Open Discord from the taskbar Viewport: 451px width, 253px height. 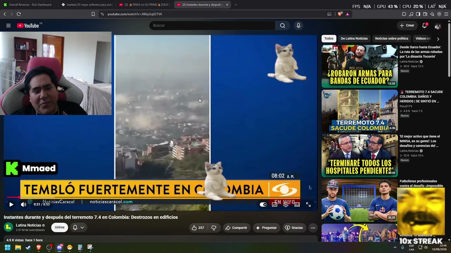60,247
